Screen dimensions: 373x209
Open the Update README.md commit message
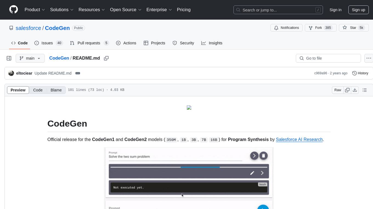coord(53,73)
